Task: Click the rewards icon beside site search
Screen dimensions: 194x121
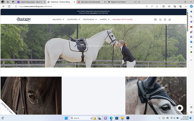Action: tap(156, 19)
